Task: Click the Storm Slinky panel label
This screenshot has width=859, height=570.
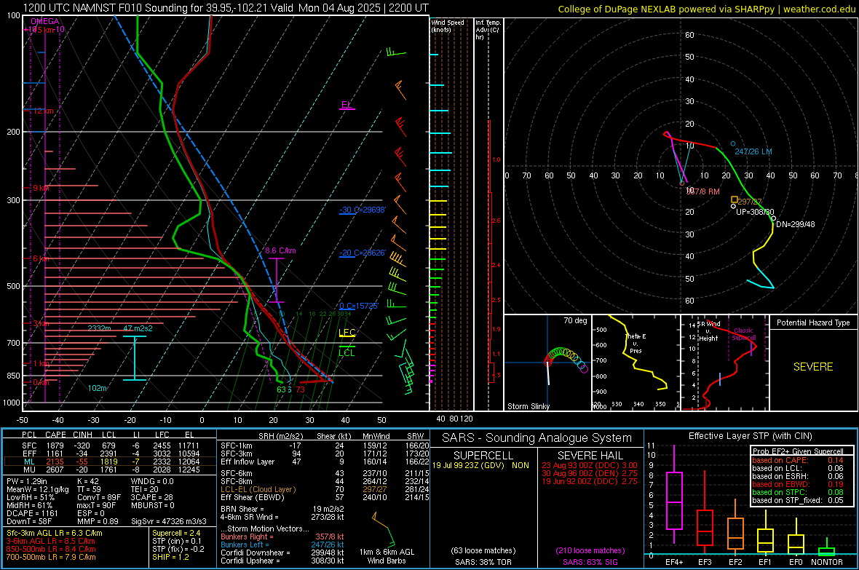Action: [x=528, y=406]
